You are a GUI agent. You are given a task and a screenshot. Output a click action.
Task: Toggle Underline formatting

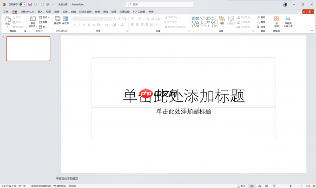click(84, 25)
